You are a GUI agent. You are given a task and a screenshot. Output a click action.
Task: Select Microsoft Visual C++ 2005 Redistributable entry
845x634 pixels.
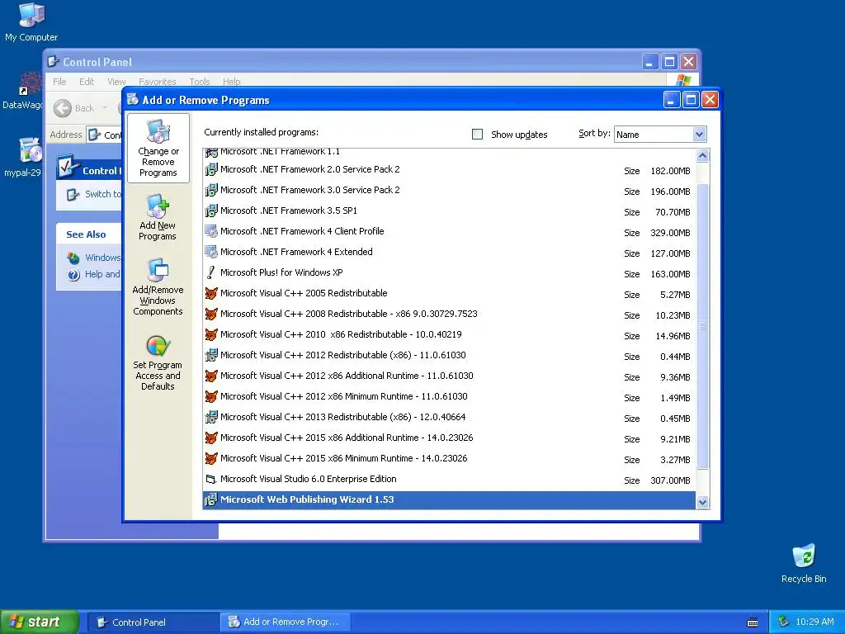click(x=450, y=293)
